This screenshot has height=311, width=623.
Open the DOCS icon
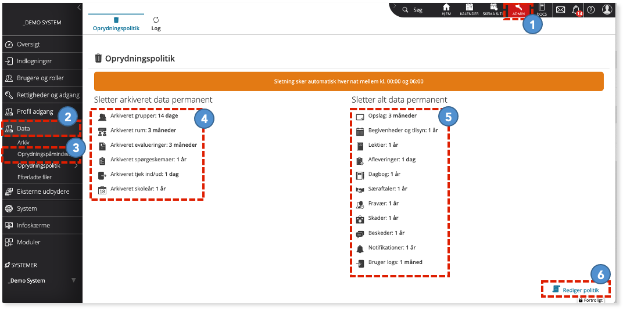coord(542,9)
